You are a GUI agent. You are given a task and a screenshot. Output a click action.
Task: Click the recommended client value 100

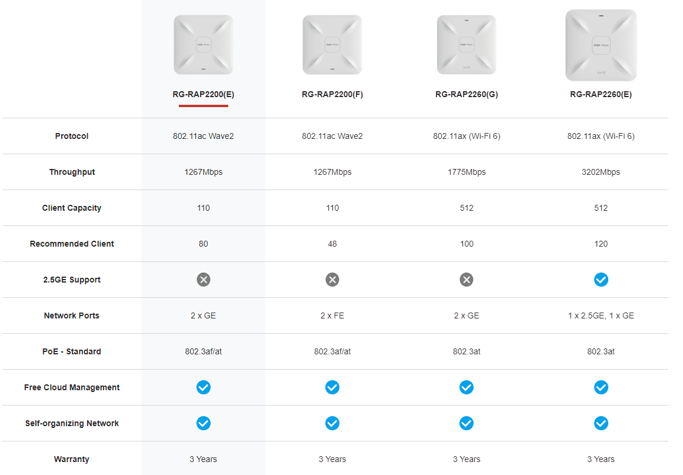[466, 244]
